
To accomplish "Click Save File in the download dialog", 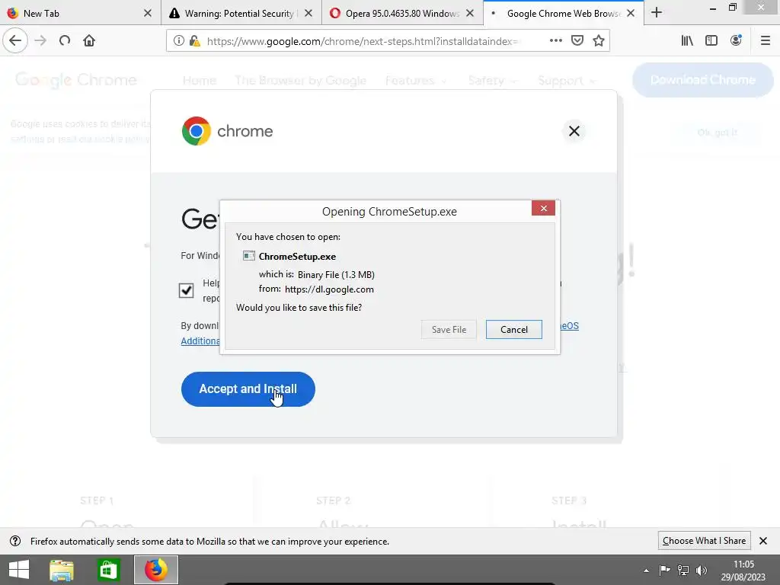I will point(449,329).
